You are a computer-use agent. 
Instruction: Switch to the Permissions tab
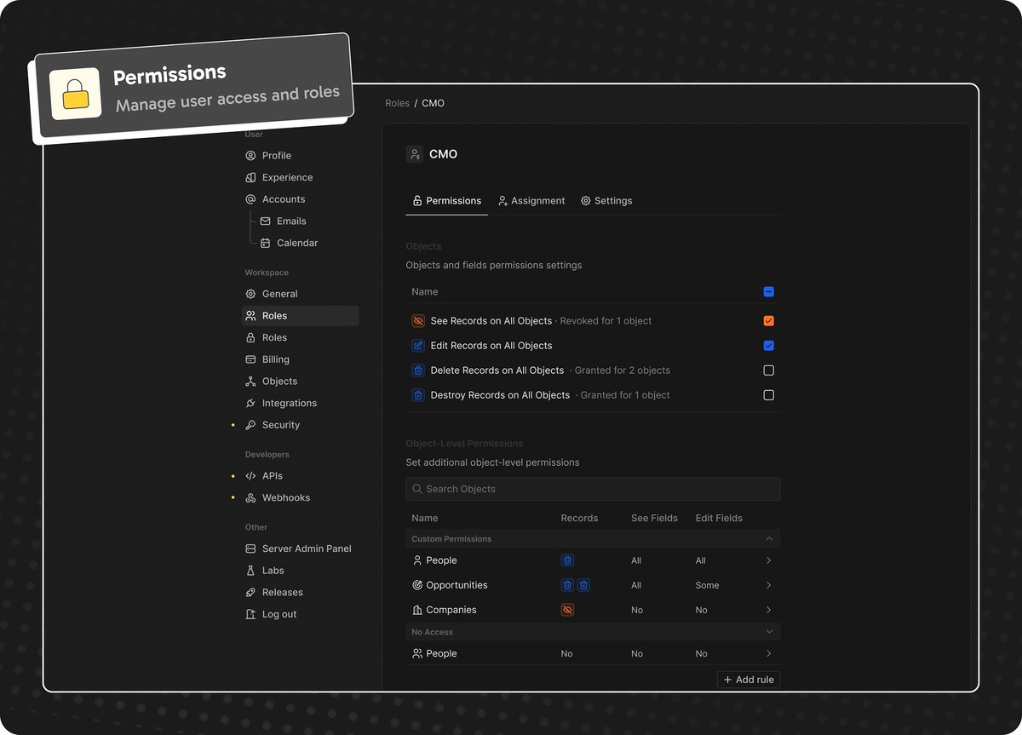point(447,201)
